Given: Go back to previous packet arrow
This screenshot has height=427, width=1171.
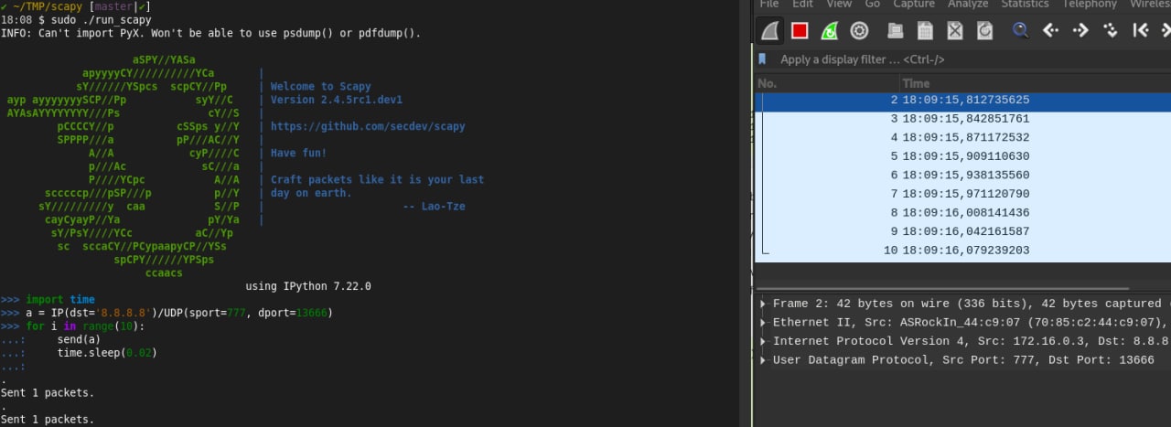Looking at the screenshot, I should pos(1050,30).
